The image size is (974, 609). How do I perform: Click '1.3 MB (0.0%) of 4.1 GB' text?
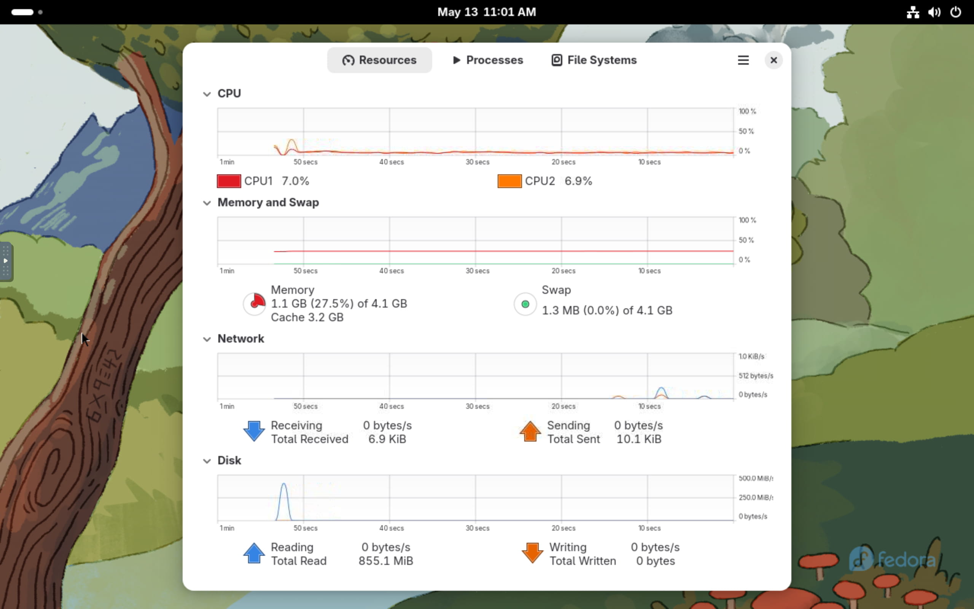(x=607, y=311)
